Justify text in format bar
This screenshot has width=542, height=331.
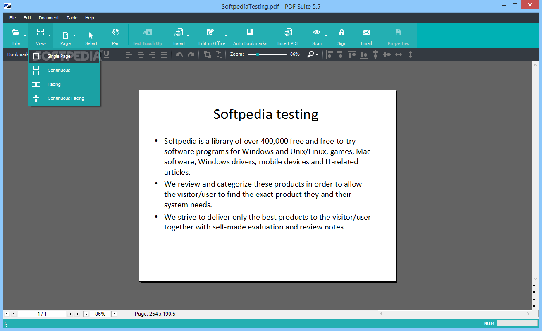tap(164, 54)
